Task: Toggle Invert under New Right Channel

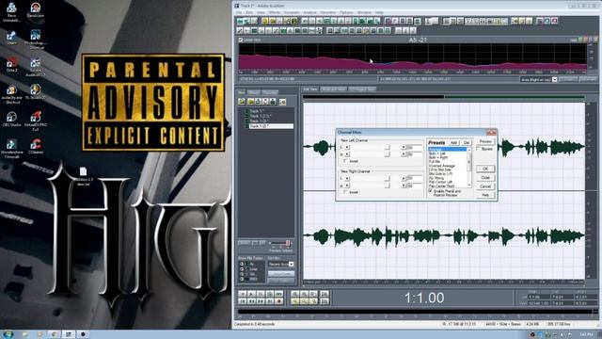Action: point(345,192)
